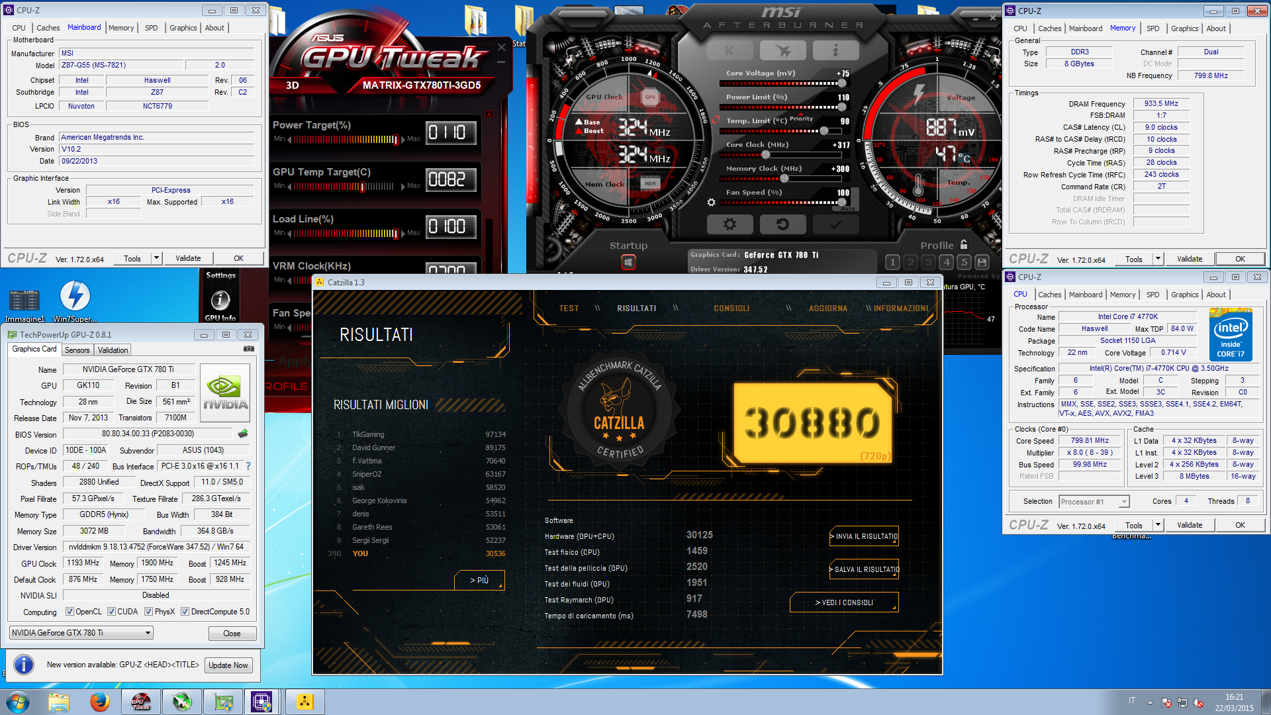Click the small fan settings gear beside Fan Speed

tap(712, 203)
